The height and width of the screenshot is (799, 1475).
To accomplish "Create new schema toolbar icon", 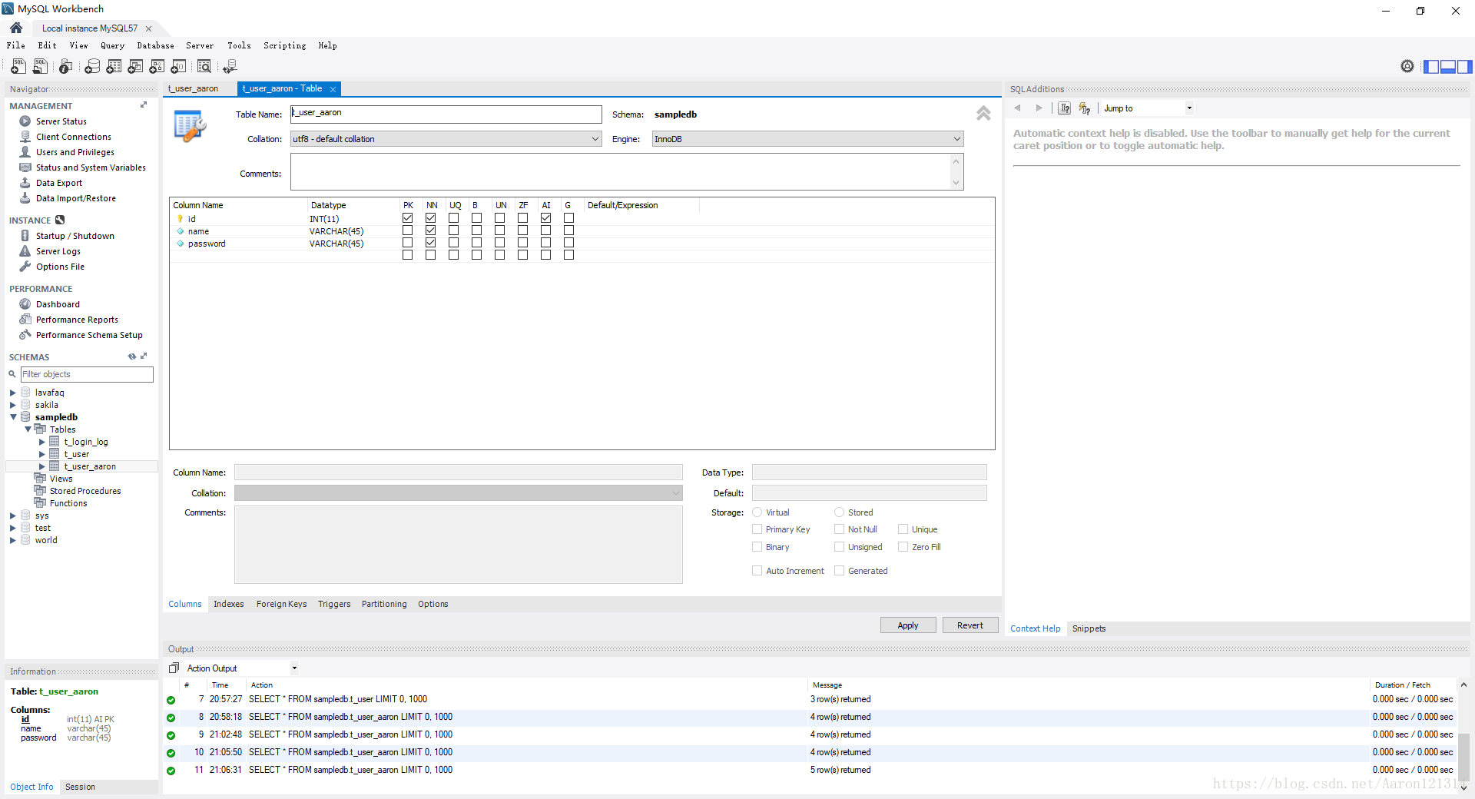I will pyautogui.click(x=92, y=67).
